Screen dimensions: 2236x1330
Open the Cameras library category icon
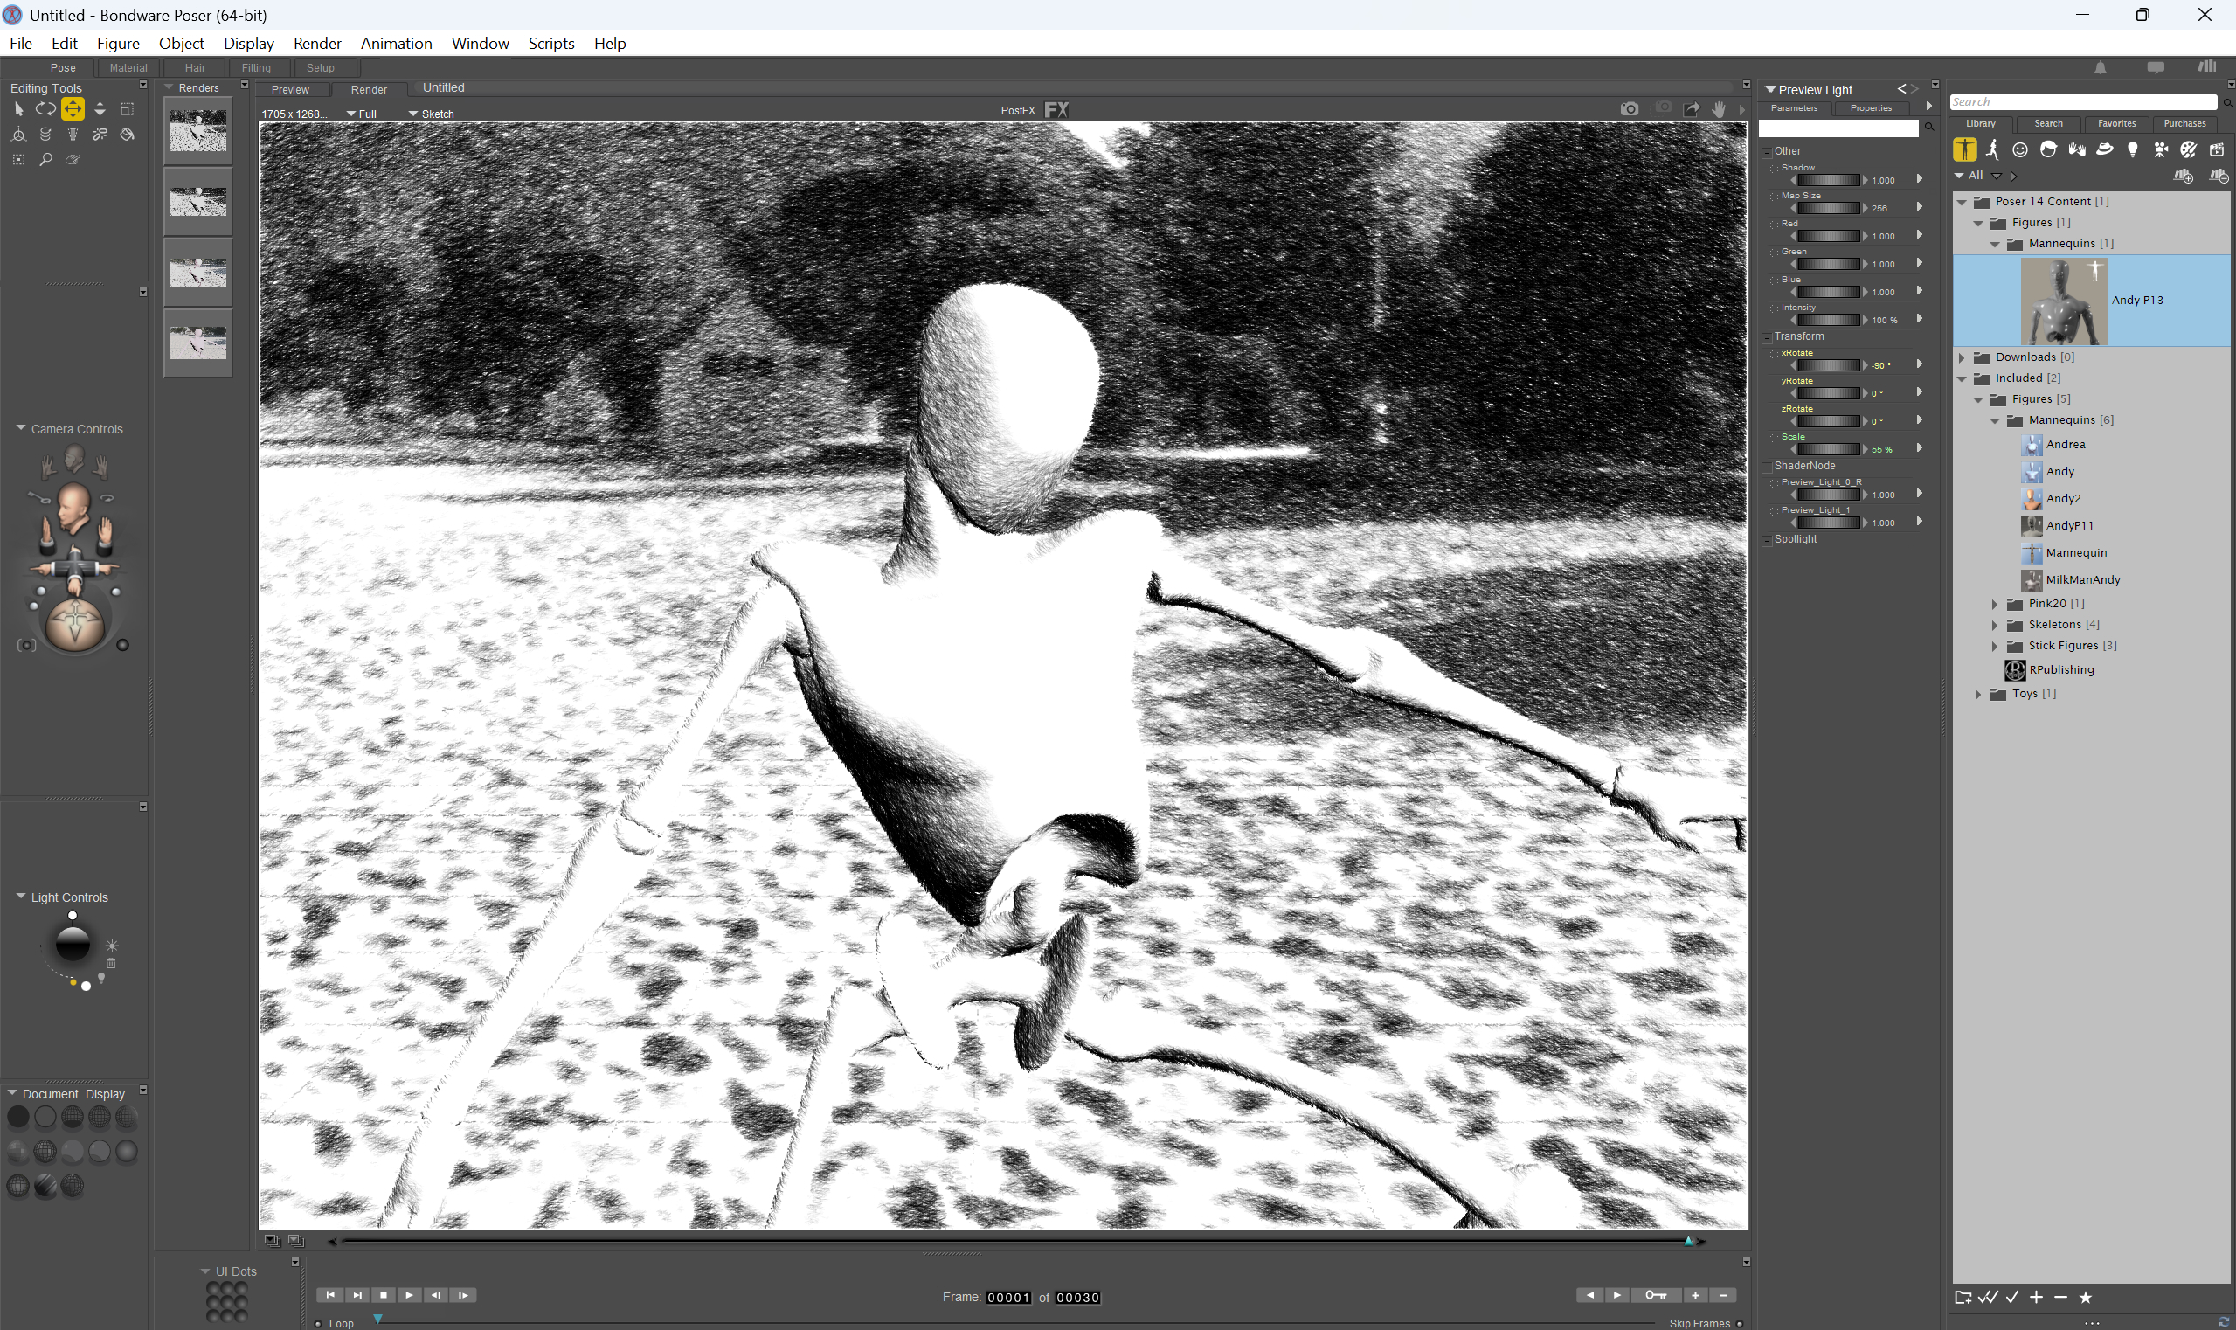tap(2161, 149)
